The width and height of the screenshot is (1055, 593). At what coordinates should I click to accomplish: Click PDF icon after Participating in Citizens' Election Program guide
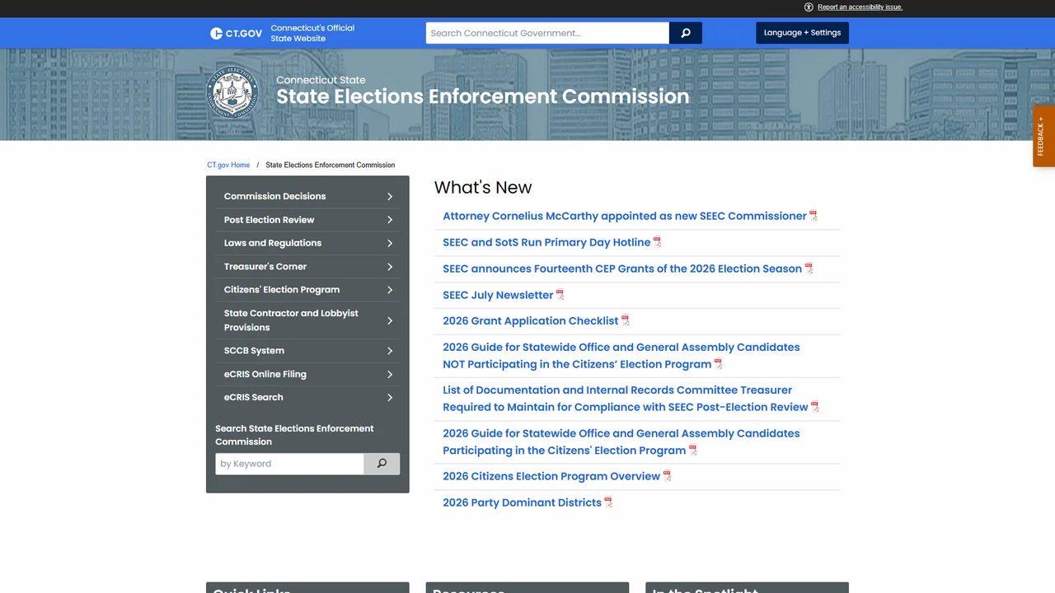click(693, 451)
